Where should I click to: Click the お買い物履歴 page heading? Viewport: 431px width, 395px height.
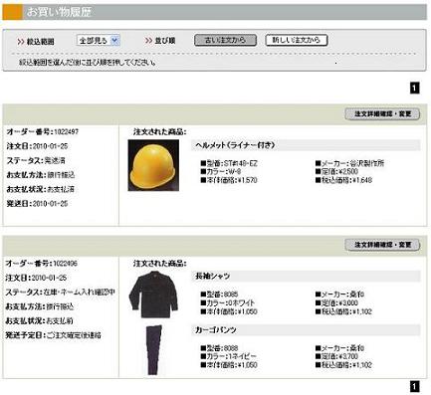pyautogui.click(x=59, y=12)
